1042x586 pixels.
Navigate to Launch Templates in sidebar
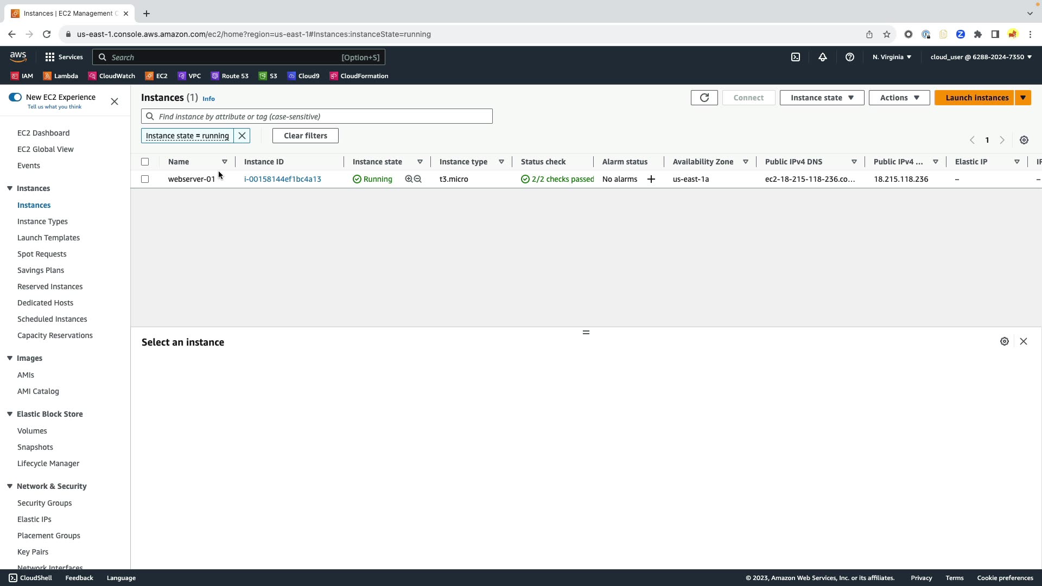pos(48,238)
